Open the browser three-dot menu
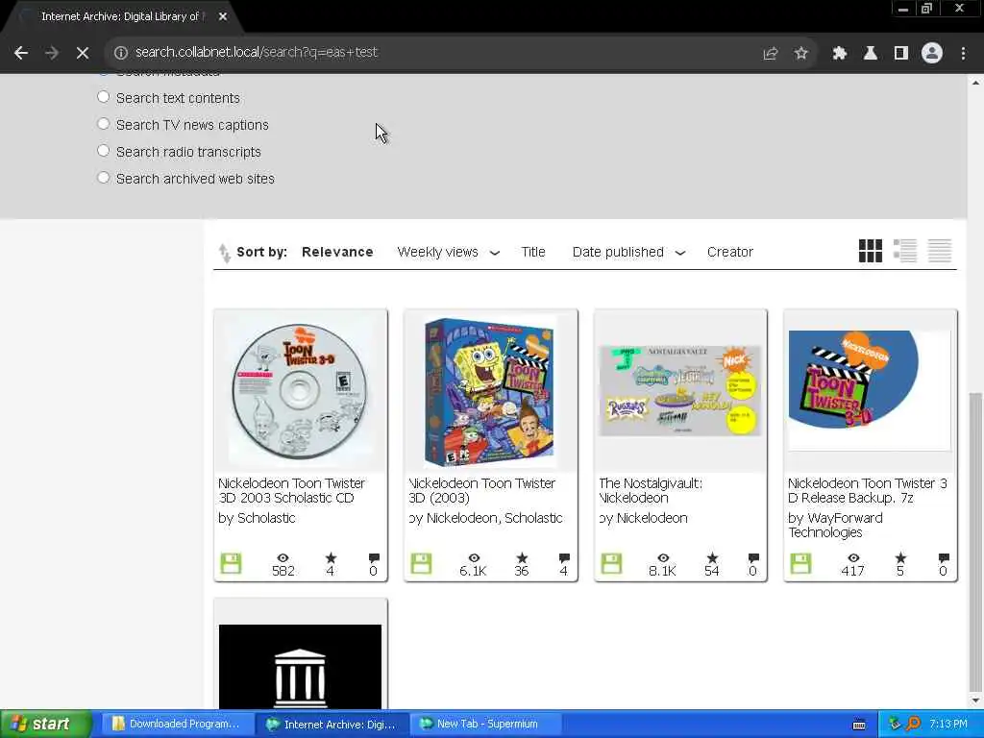This screenshot has height=738, width=984. click(963, 54)
